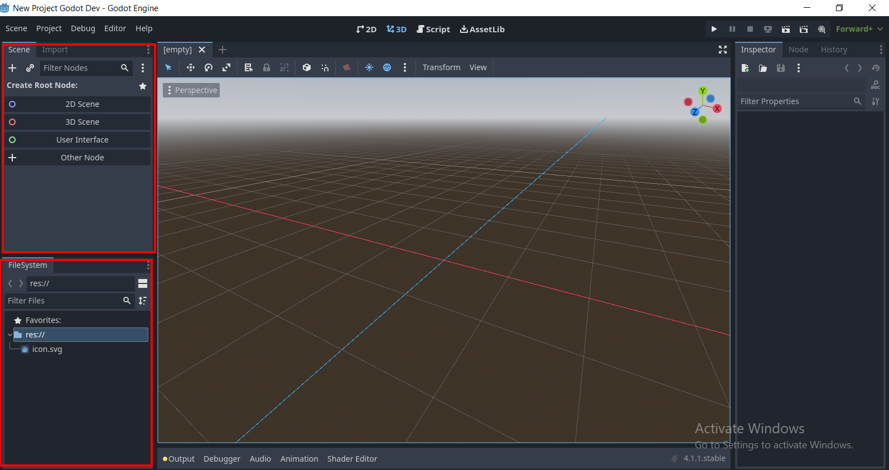Switch to the 3D workspace
The width and height of the screenshot is (889, 470).
[397, 29]
